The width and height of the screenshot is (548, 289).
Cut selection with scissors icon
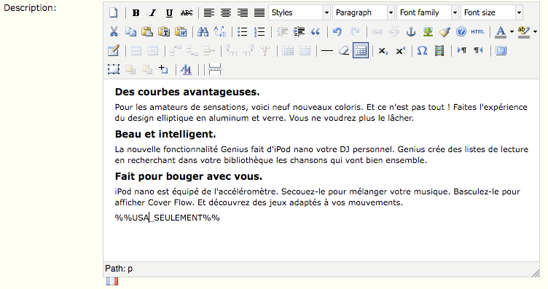(x=114, y=32)
